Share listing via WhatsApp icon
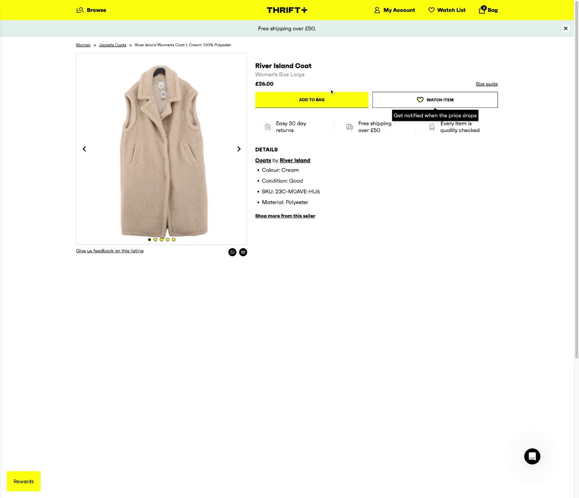 (x=232, y=252)
